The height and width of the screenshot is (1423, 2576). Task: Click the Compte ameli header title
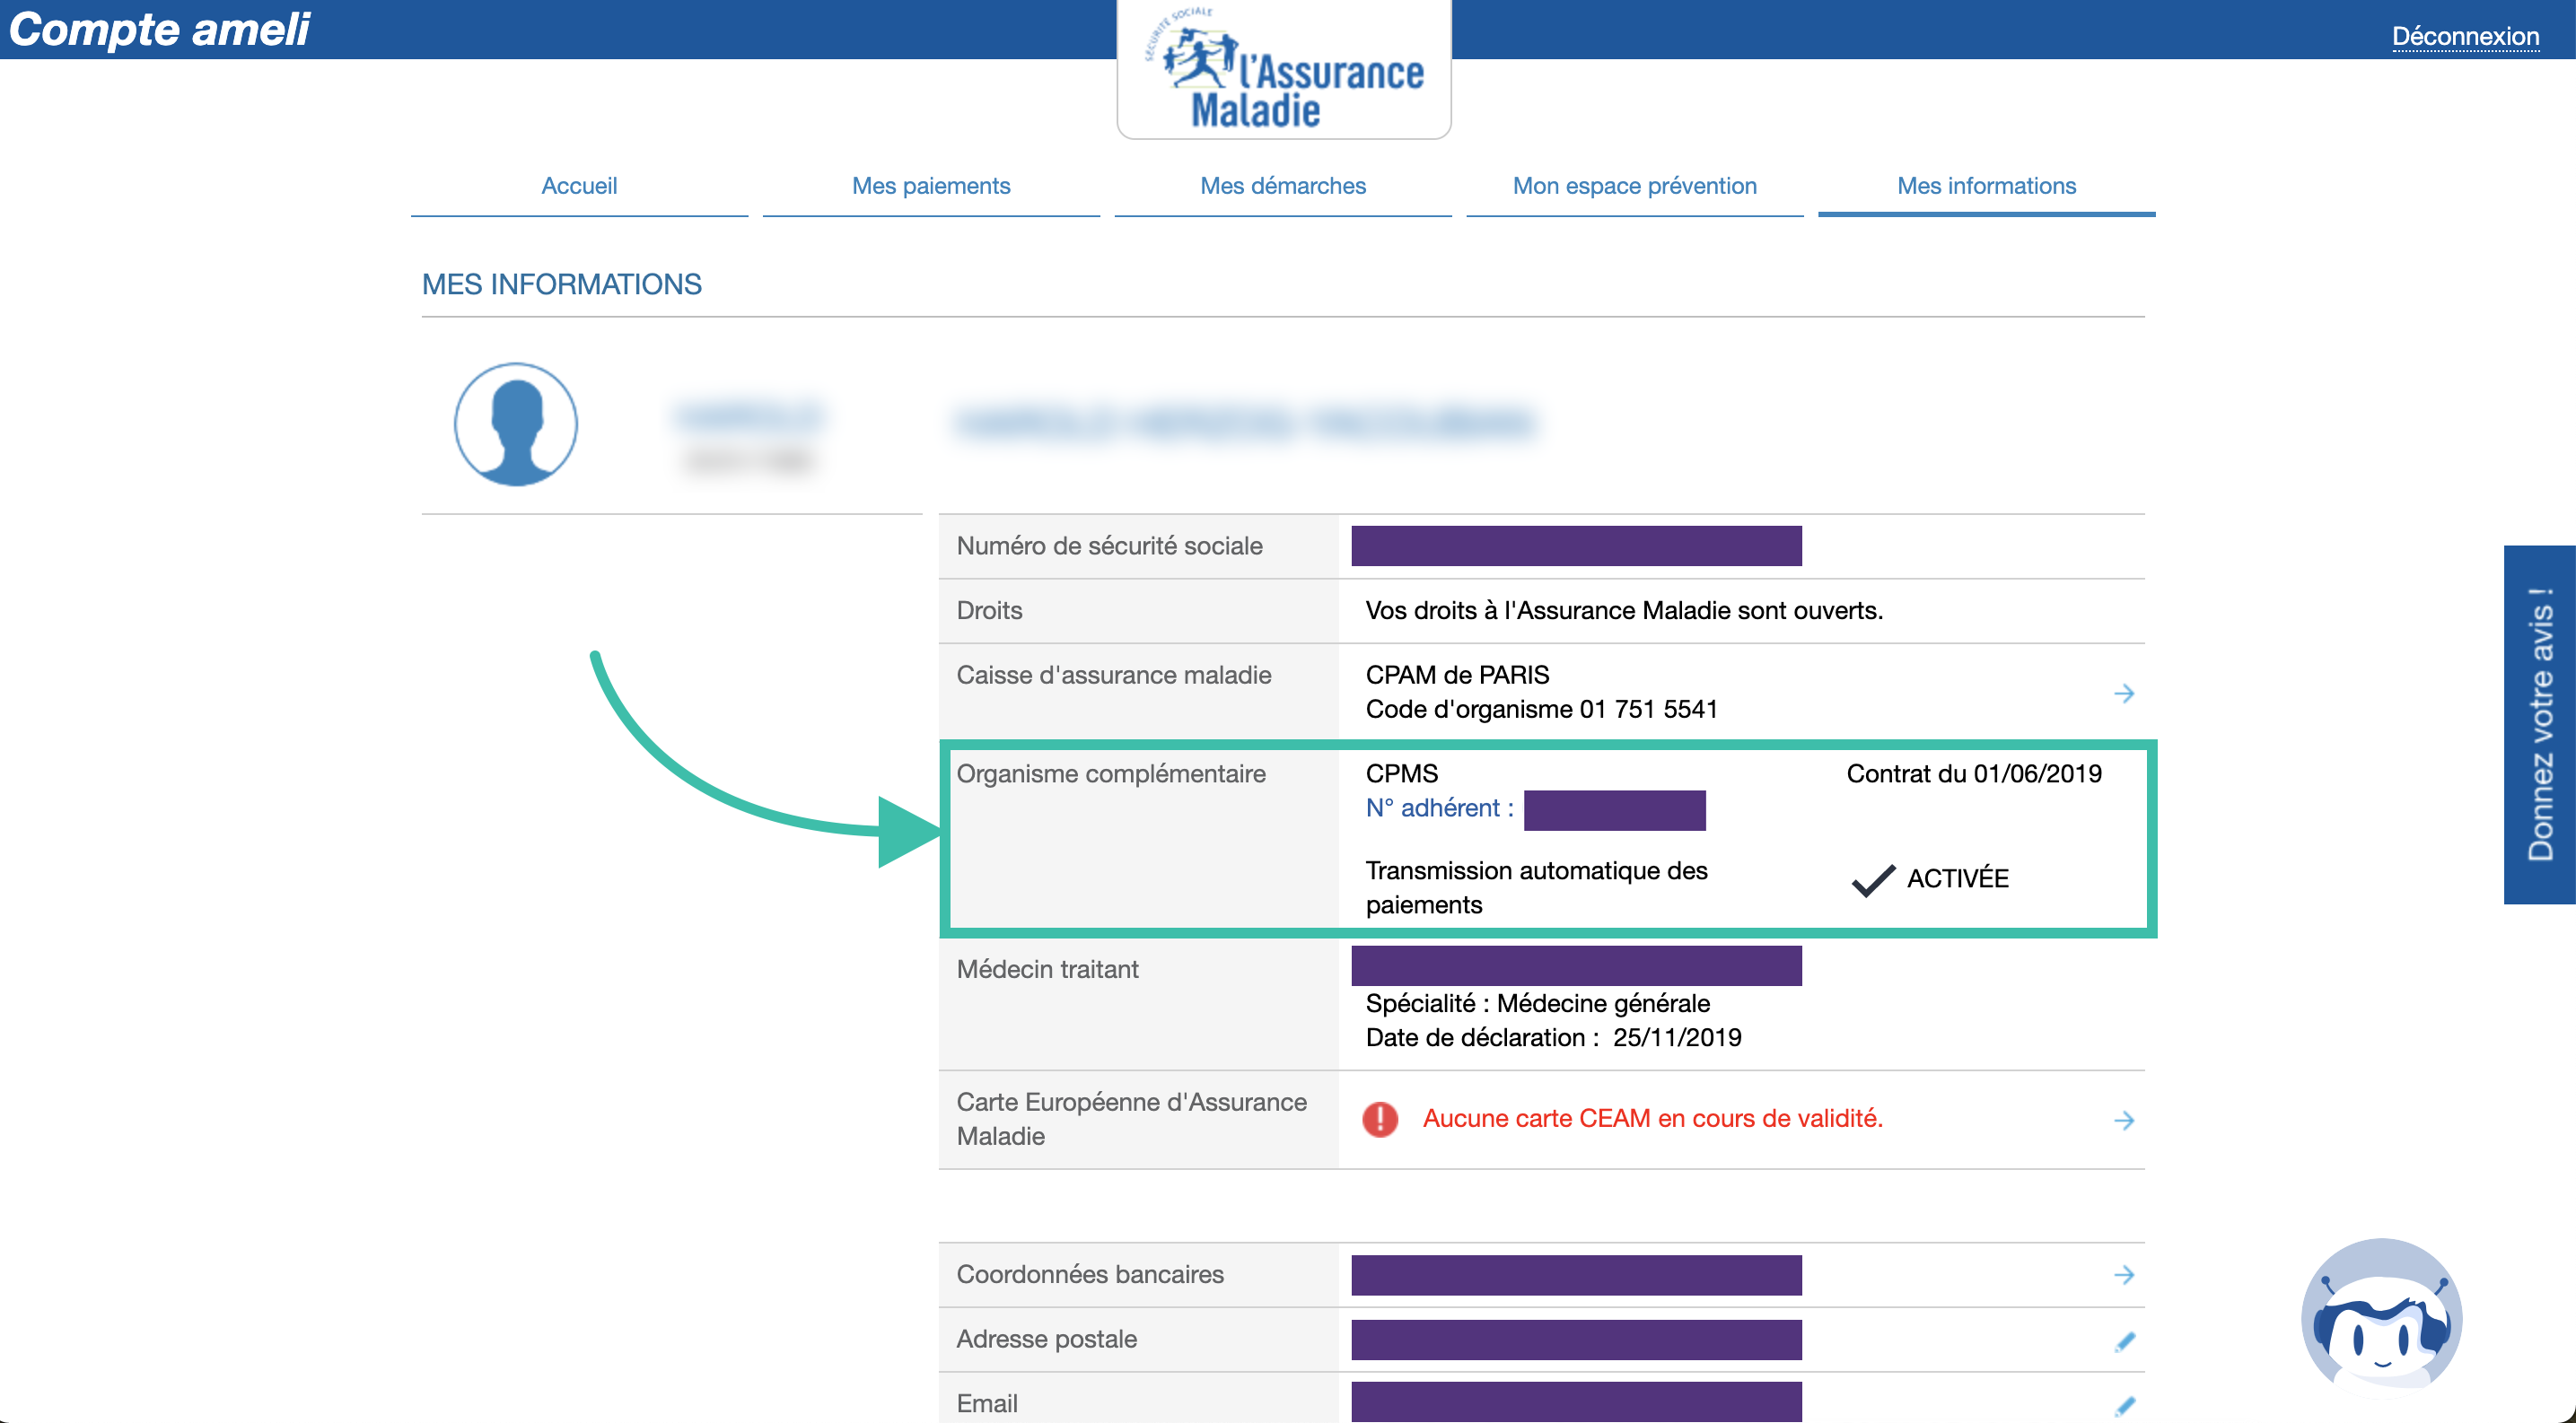pyautogui.click(x=160, y=30)
